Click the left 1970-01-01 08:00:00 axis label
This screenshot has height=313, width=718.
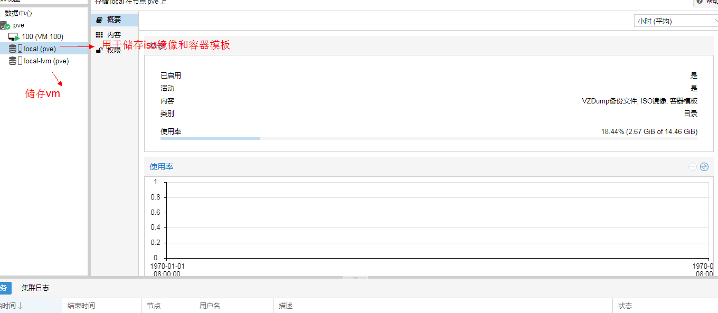click(x=167, y=270)
